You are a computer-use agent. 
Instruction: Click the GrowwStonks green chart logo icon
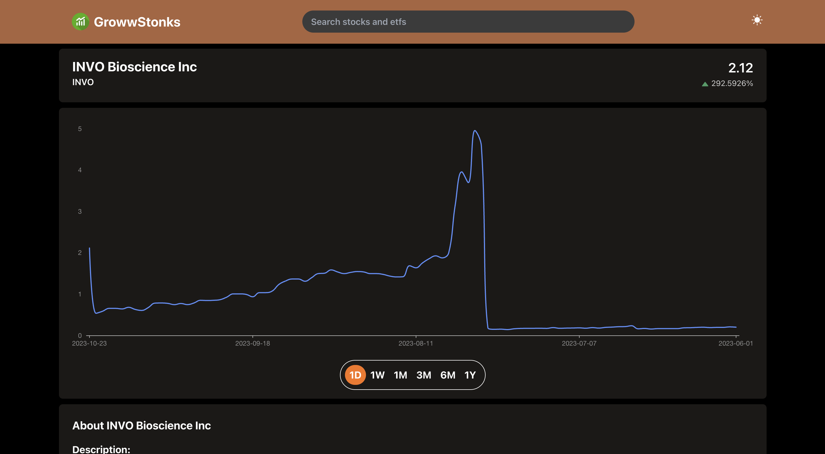[x=80, y=22]
